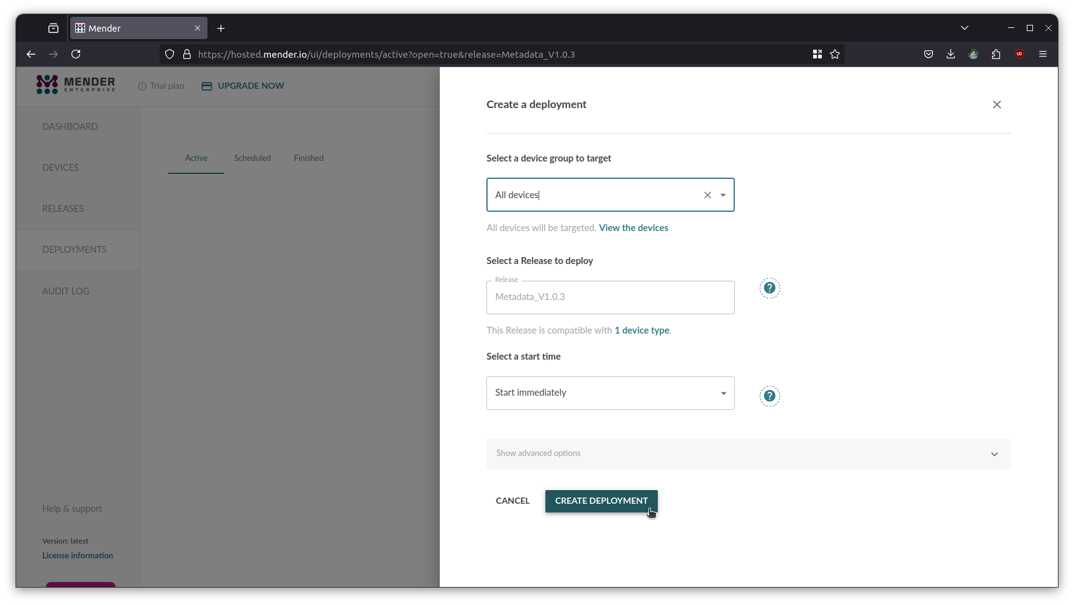
Task: Open the Start immediately dropdown
Action: click(x=610, y=393)
